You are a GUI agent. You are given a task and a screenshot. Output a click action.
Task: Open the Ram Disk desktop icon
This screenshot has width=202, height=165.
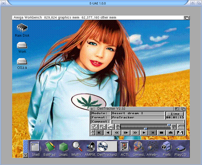tap(22, 28)
